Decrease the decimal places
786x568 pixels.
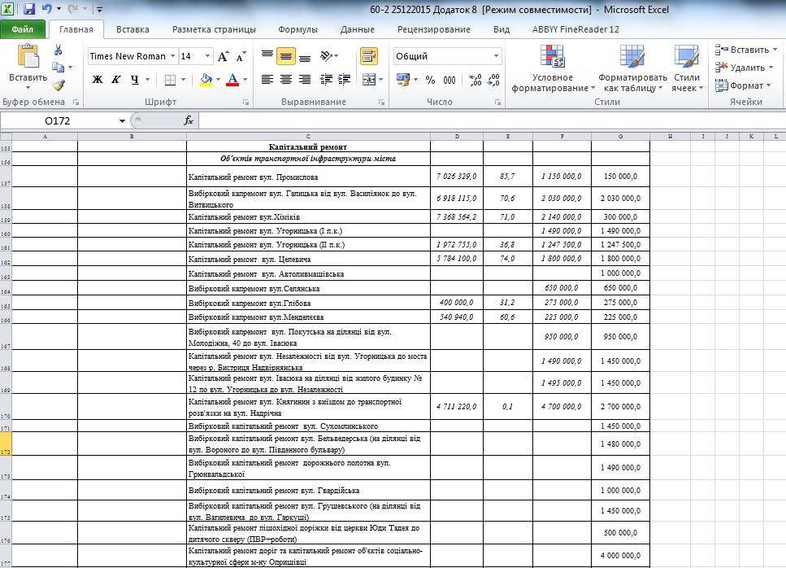click(493, 80)
